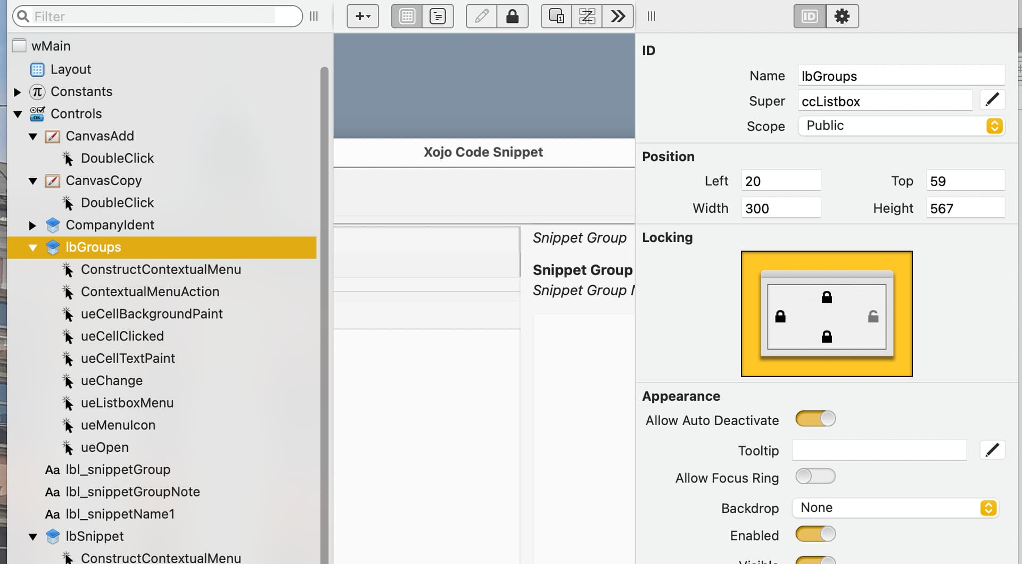This screenshot has height=564, width=1022.
Task: Click pencil icon next to Super field
Action: pos(992,100)
